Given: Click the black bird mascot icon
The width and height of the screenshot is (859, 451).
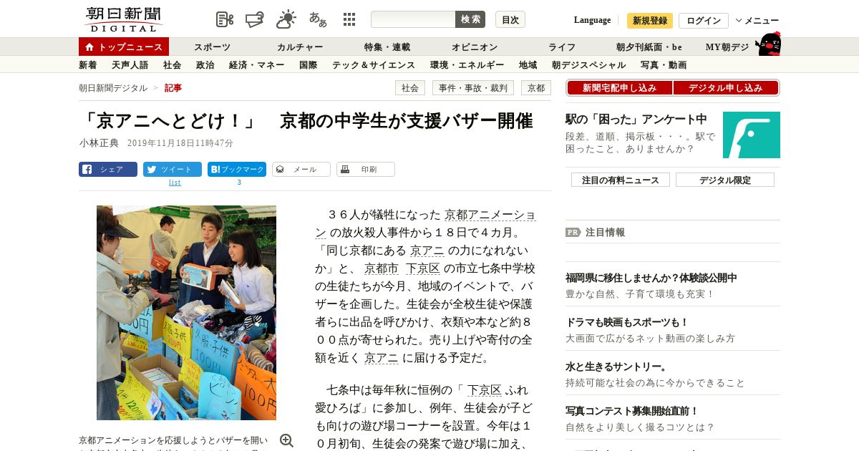Looking at the screenshot, I should [x=768, y=44].
